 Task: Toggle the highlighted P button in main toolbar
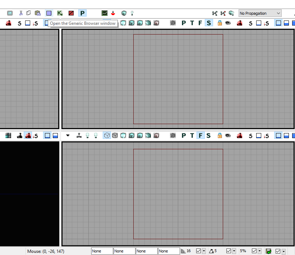[x=82, y=13]
